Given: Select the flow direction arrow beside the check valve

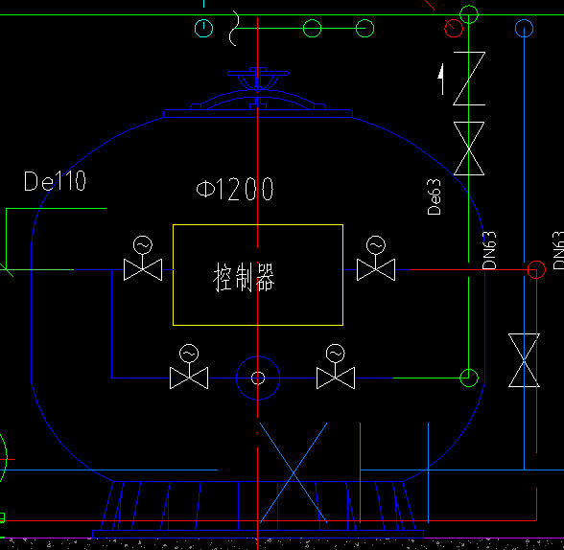Looking at the screenshot, I should 441,79.
